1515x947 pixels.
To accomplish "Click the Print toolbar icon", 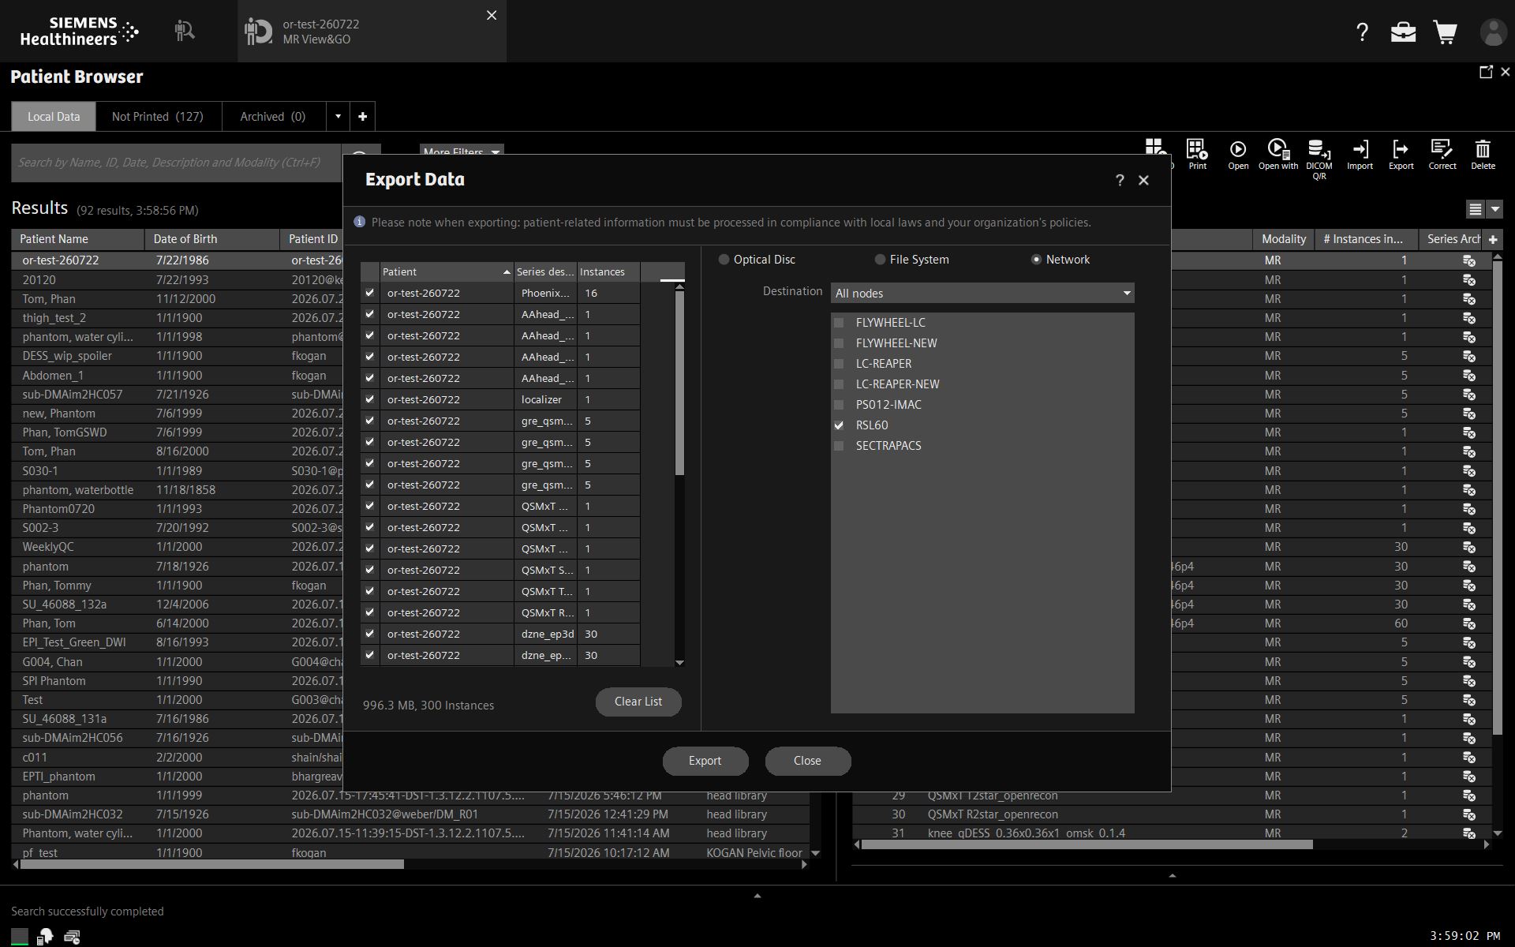I will coord(1197,155).
